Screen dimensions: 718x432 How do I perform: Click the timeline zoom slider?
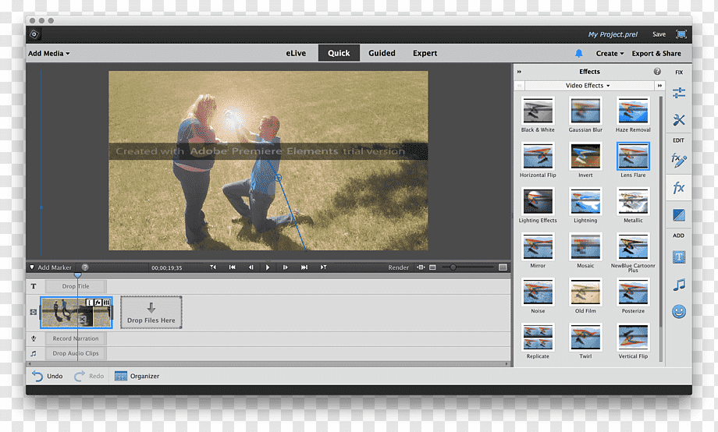[453, 267]
